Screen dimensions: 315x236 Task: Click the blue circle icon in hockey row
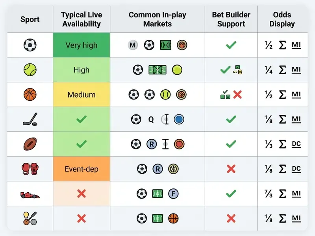pyautogui.click(x=179, y=119)
